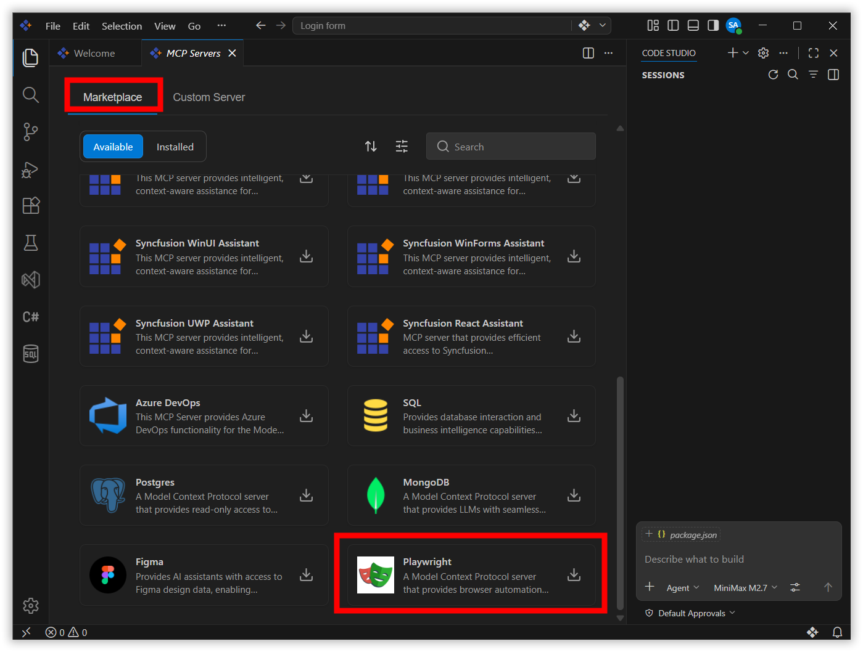This screenshot has width=863, height=652.
Task: Open the C# view in activity bar
Action: point(30,317)
